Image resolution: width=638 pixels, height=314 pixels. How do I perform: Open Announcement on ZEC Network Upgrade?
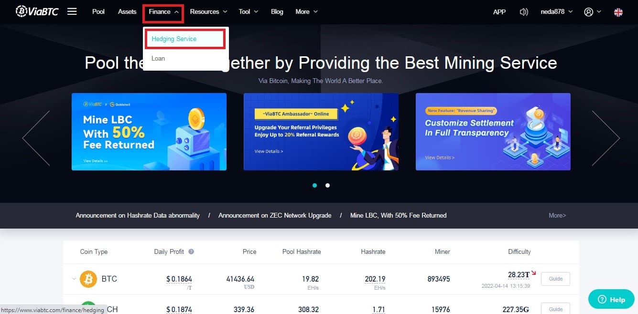tap(275, 215)
